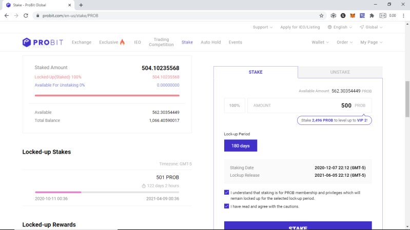Click Available Amount 562.30354449 value

tap(346, 91)
